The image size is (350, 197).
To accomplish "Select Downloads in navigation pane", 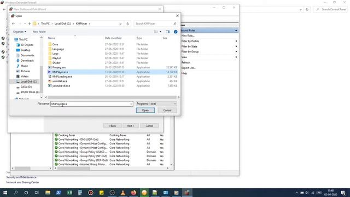I will (x=27, y=61).
